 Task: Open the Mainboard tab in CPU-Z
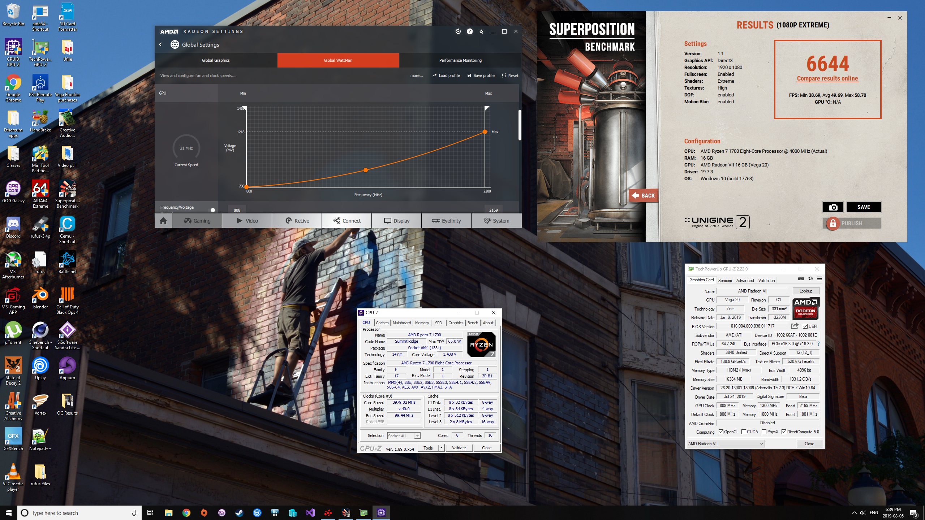(402, 323)
